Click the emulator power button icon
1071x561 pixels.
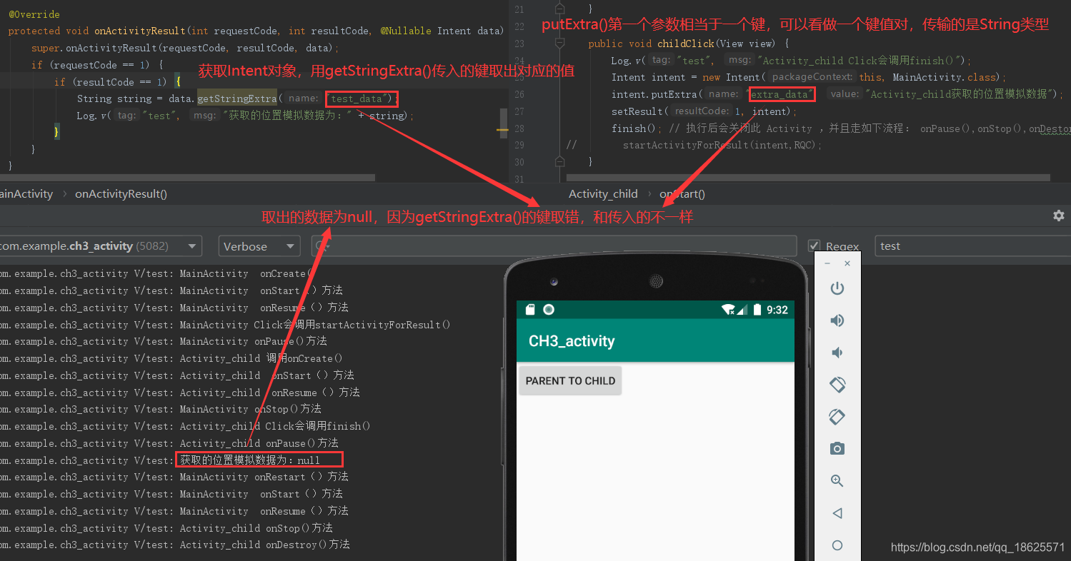pyautogui.click(x=837, y=288)
